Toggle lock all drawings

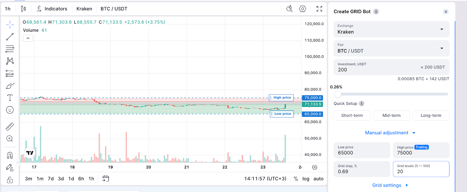(x=10, y=180)
